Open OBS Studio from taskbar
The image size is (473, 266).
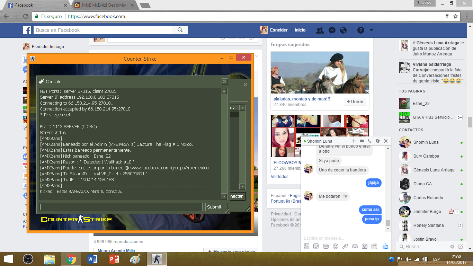click(28, 259)
